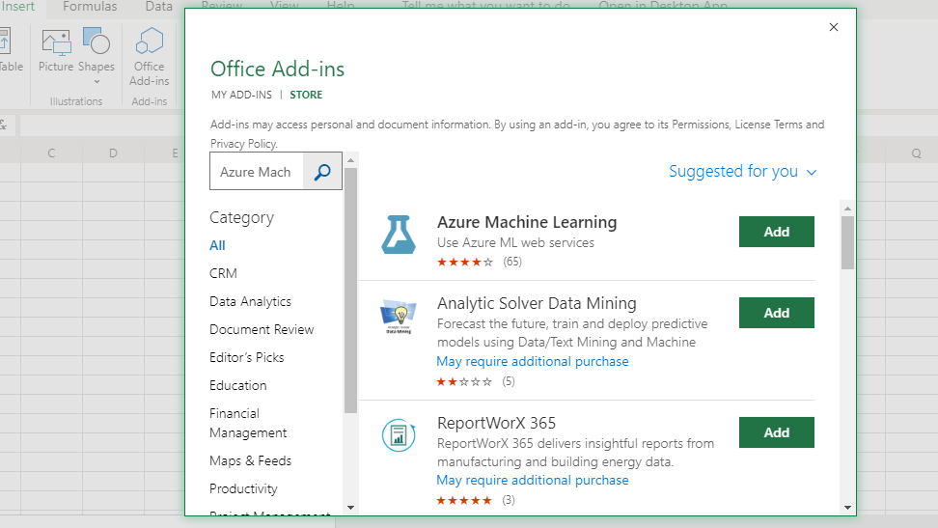
Task: Select the All category
Action: tap(217, 245)
